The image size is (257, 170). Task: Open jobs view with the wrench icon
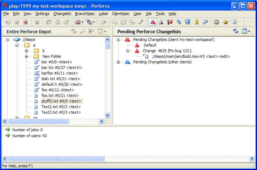click(205, 22)
